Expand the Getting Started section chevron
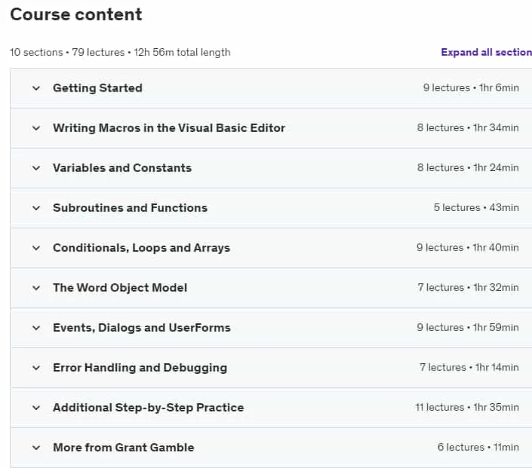 tap(36, 88)
